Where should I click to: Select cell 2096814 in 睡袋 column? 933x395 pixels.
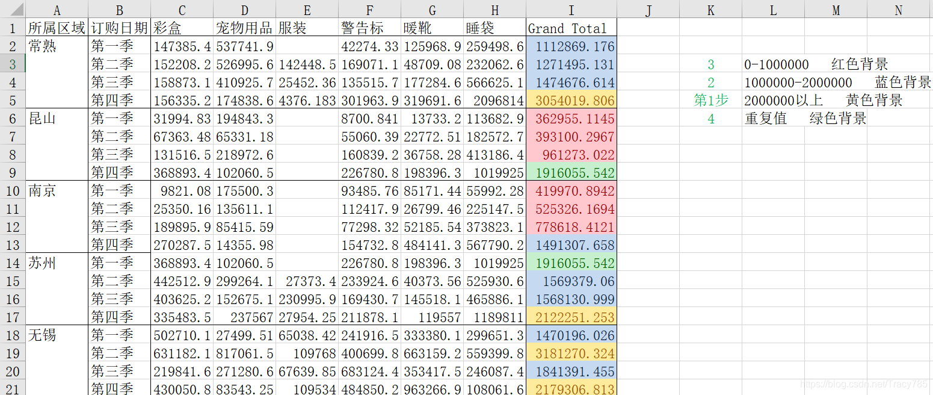495,101
